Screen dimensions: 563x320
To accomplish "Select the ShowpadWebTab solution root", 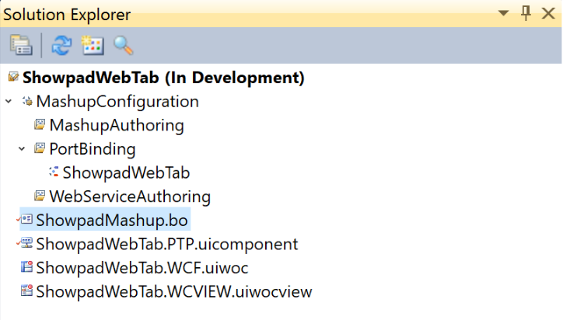I will coord(163,78).
